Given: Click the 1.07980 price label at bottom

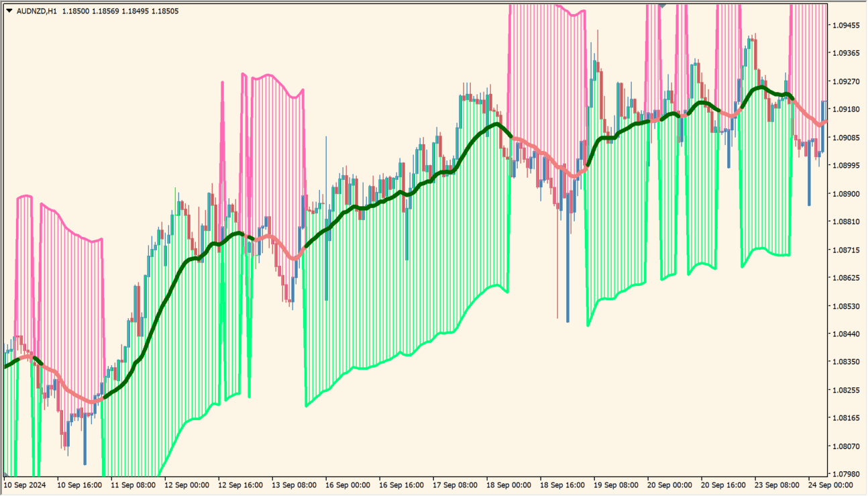Looking at the screenshot, I should point(846,474).
